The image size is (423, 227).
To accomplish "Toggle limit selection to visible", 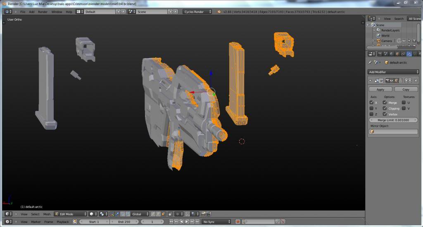I will coord(171,214).
